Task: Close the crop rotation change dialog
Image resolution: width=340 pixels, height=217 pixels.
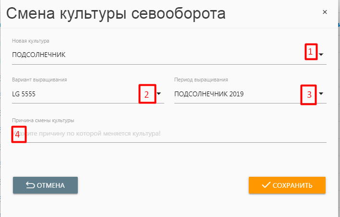Action: (325, 12)
